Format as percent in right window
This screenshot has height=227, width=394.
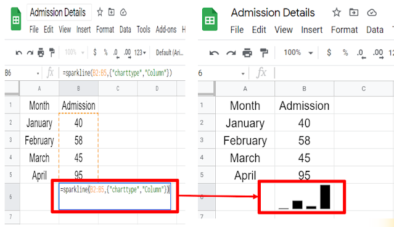coord(345,52)
